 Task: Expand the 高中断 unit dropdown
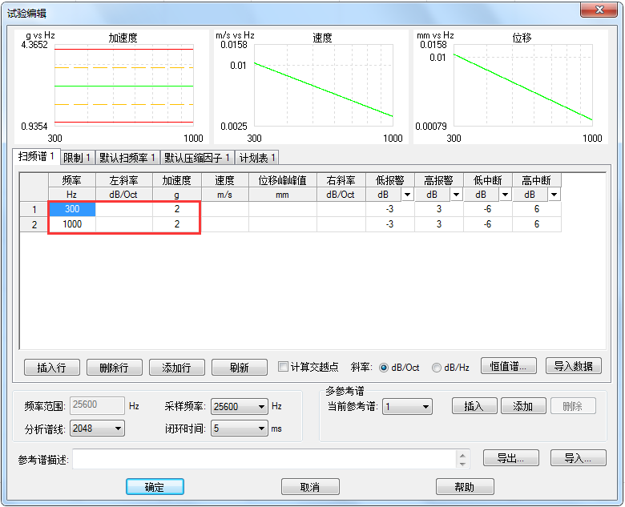click(554, 195)
